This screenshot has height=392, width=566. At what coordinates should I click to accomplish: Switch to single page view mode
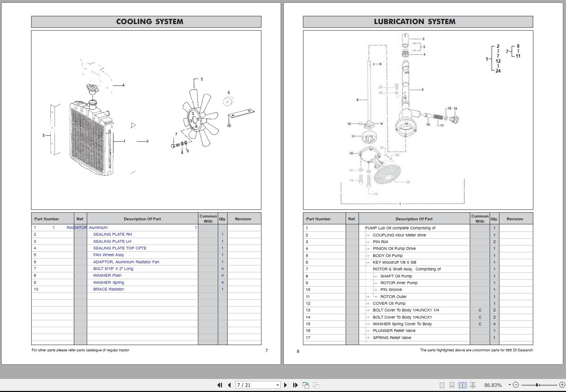point(441,385)
